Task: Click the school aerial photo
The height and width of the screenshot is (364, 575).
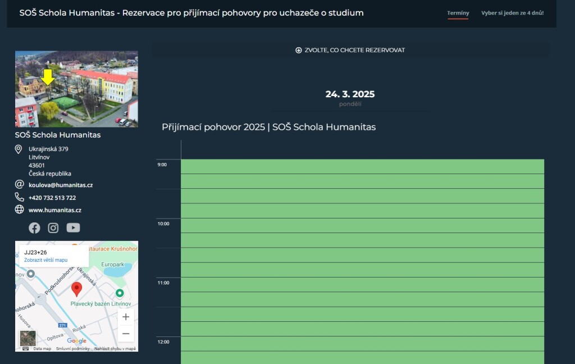Action: click(x=76, y=89)
